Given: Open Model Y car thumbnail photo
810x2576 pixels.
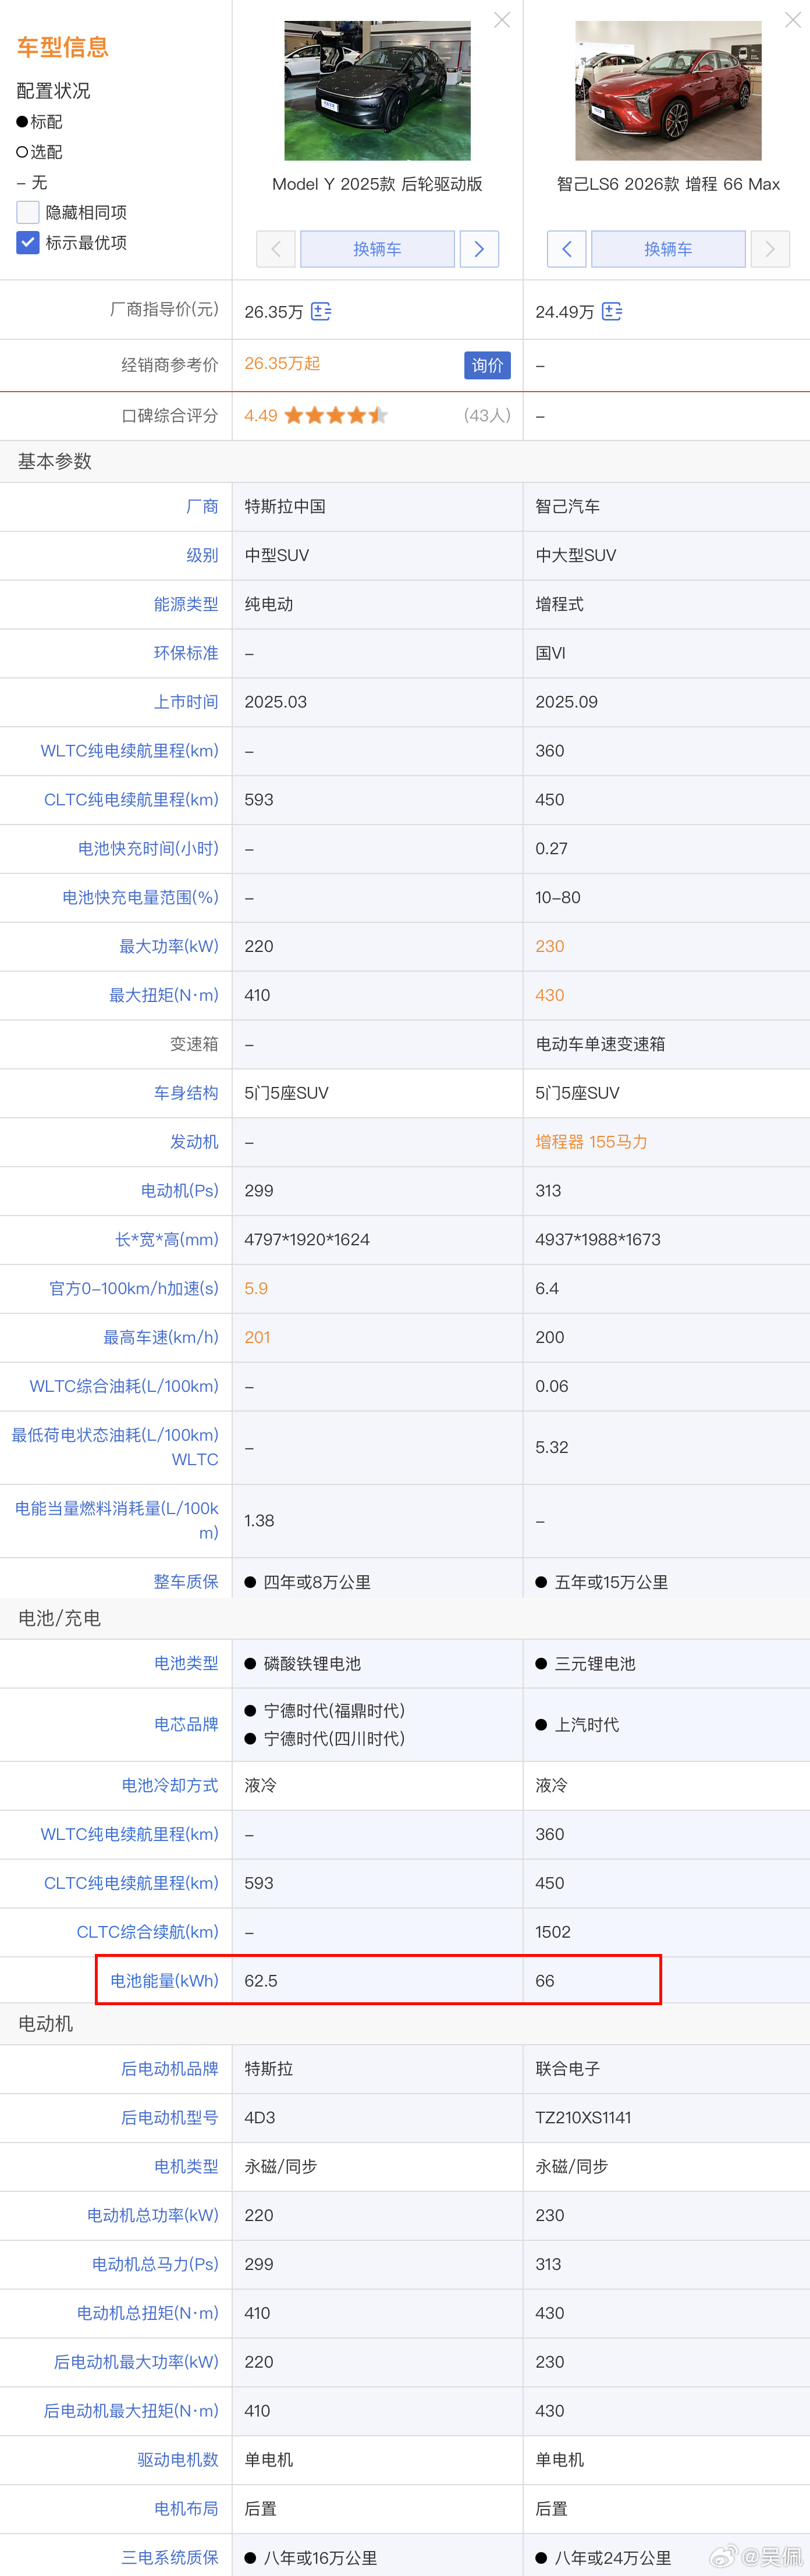Looking at the screenshot, I should [378, 90].
